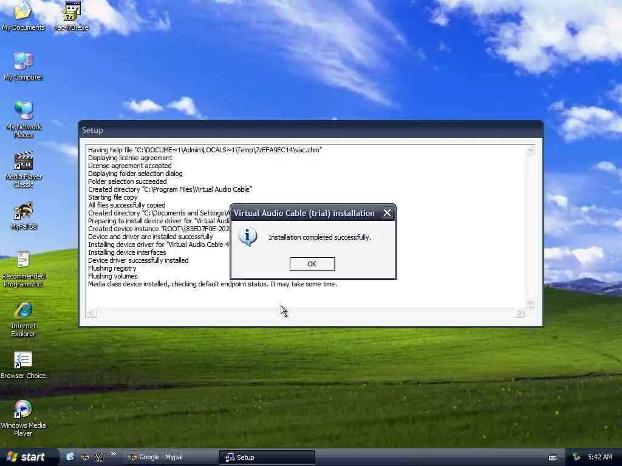This screenshot has width=622, height=466.
Task: Click log line 'Flushing registry'
Action: (x=112, y=268)
